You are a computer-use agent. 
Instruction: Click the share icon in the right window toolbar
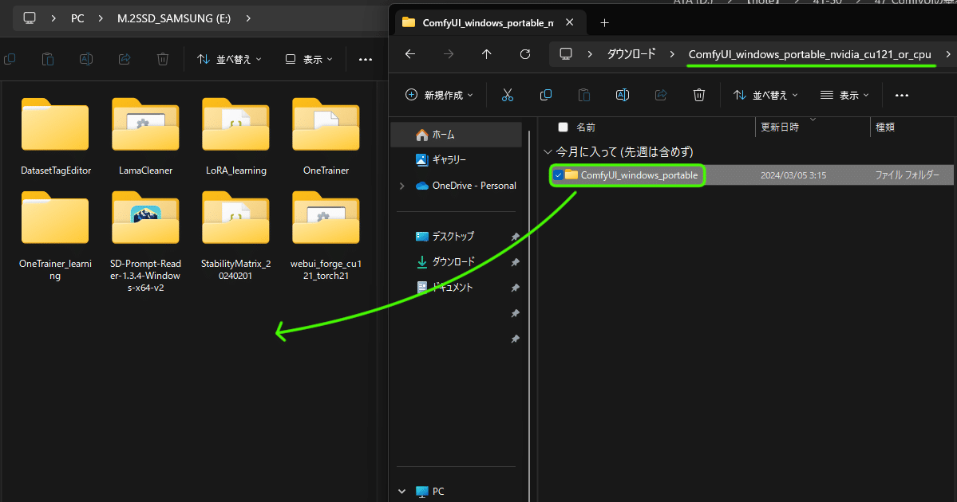661,95
